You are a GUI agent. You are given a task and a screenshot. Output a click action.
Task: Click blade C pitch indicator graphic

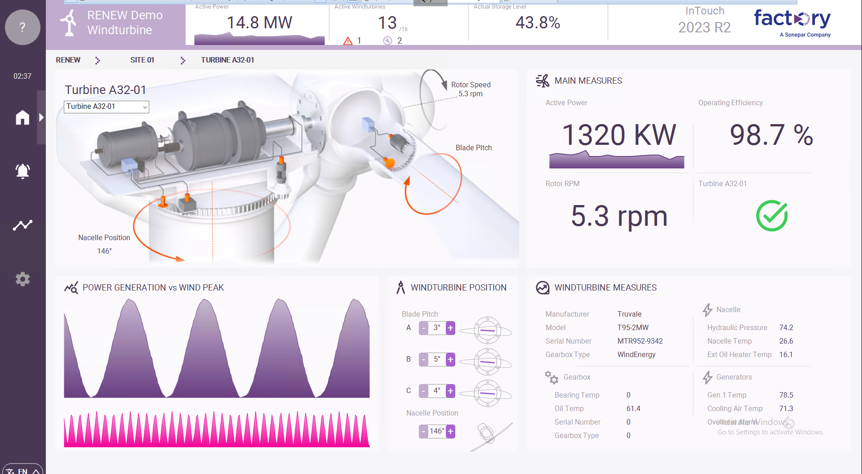486,394
